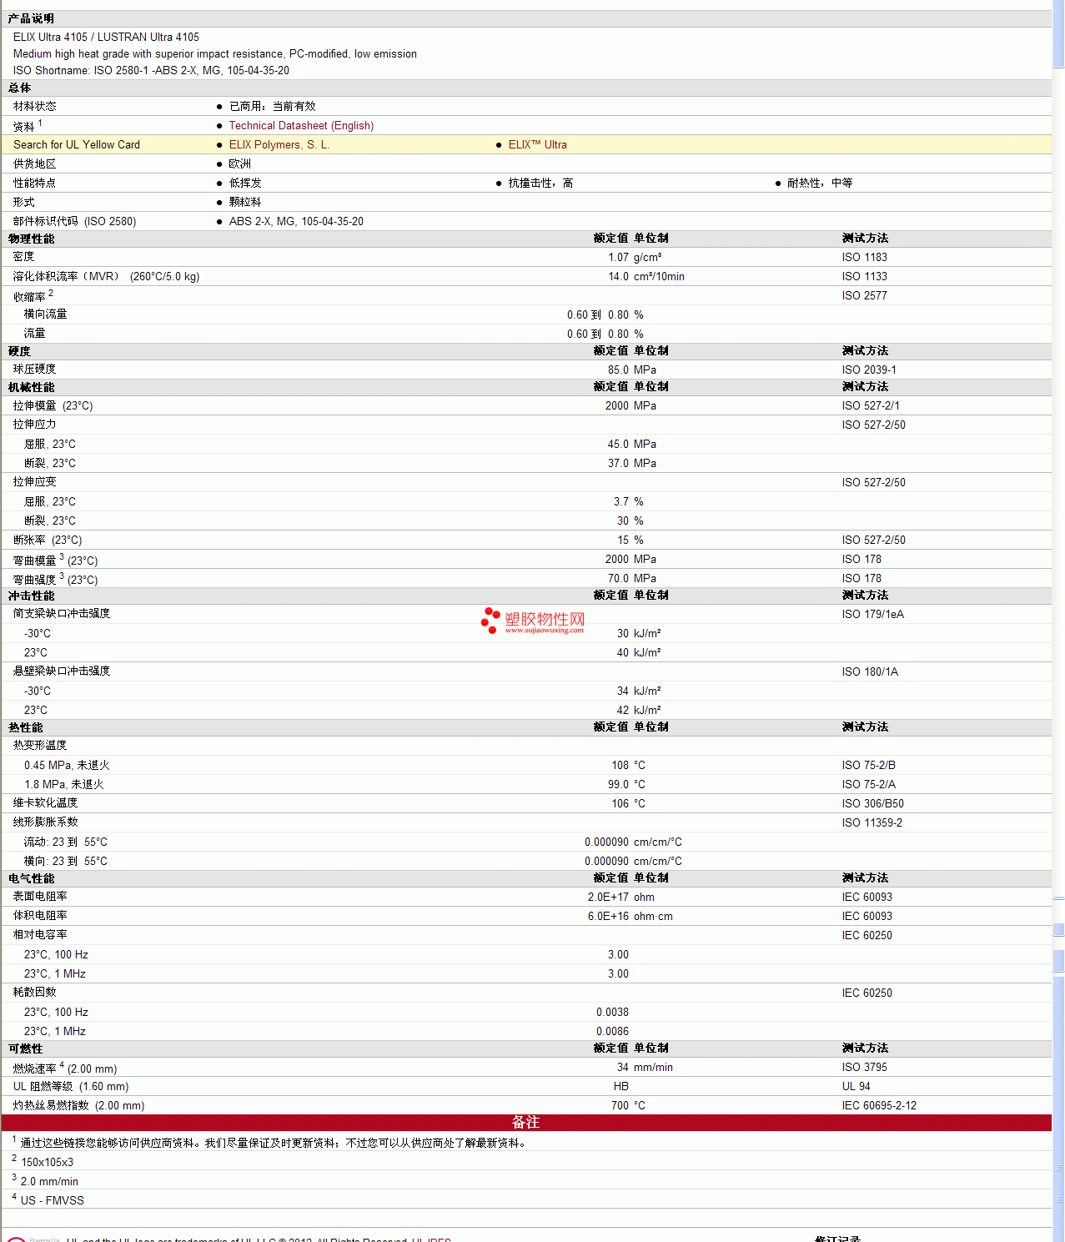This screenshot has height=1242, width=1065.
Task: Select the title ELIX Ultra 4105 / LUSTRAN Ultra 4105
Action: (x=106, y=37)
